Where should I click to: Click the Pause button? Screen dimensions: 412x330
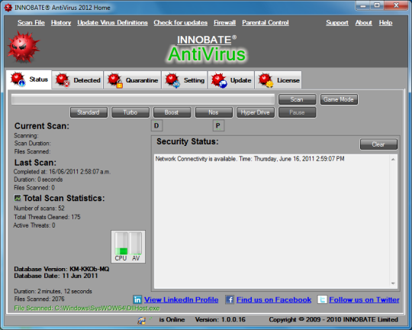pos(298,112)
